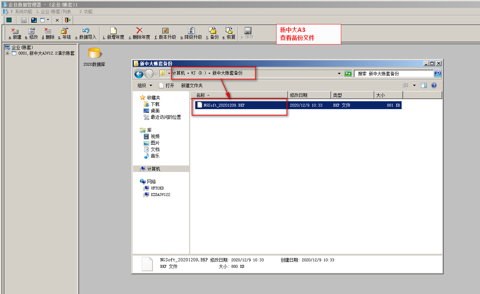Open the L.企业(账套)列表 menu

[x=54, y=11]
